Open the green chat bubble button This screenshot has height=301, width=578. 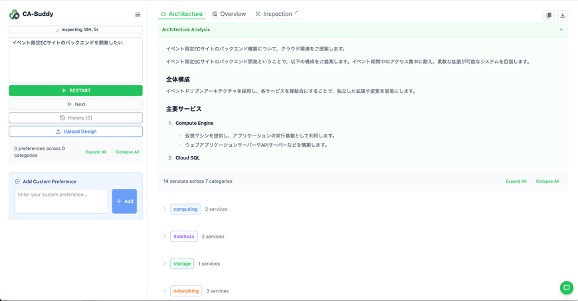[566, 288]
